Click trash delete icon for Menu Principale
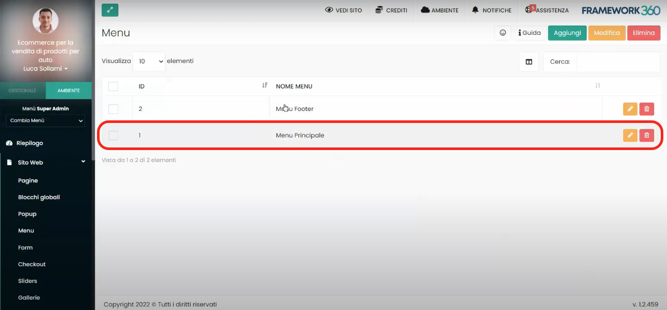667x310 pixels. coord(647,135)
